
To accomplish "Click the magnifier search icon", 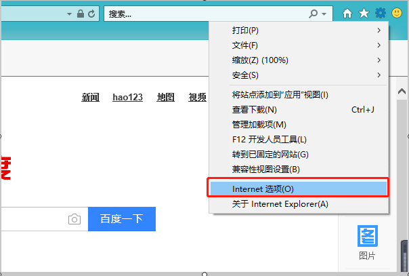I will click(x=313, y=14).
